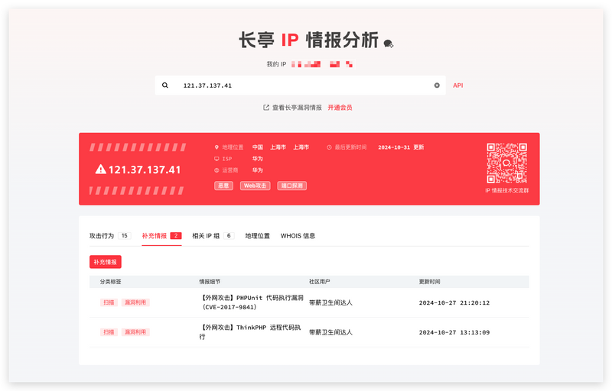Click the ThinkPHP 远程代码执行 detail text
The image size is (612, 391).
click(250, 331)
